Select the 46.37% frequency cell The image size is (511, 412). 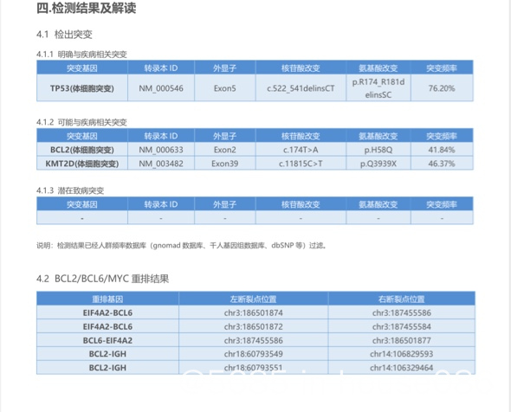pyautogui.click(x=442, y=164)
